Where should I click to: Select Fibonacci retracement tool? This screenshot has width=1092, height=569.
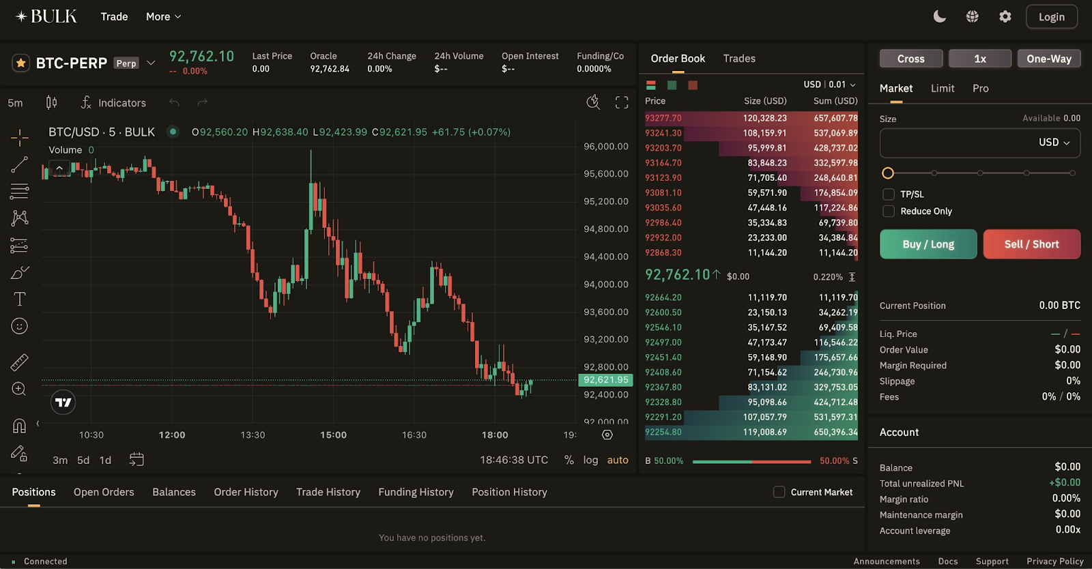(19, 192)
